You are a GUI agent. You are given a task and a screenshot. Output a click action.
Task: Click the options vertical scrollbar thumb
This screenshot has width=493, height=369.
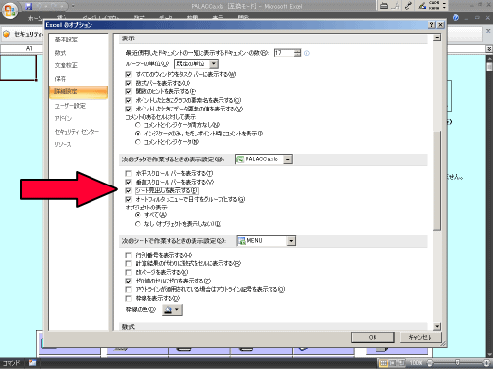pyautogui.click(x=437, y=181)
